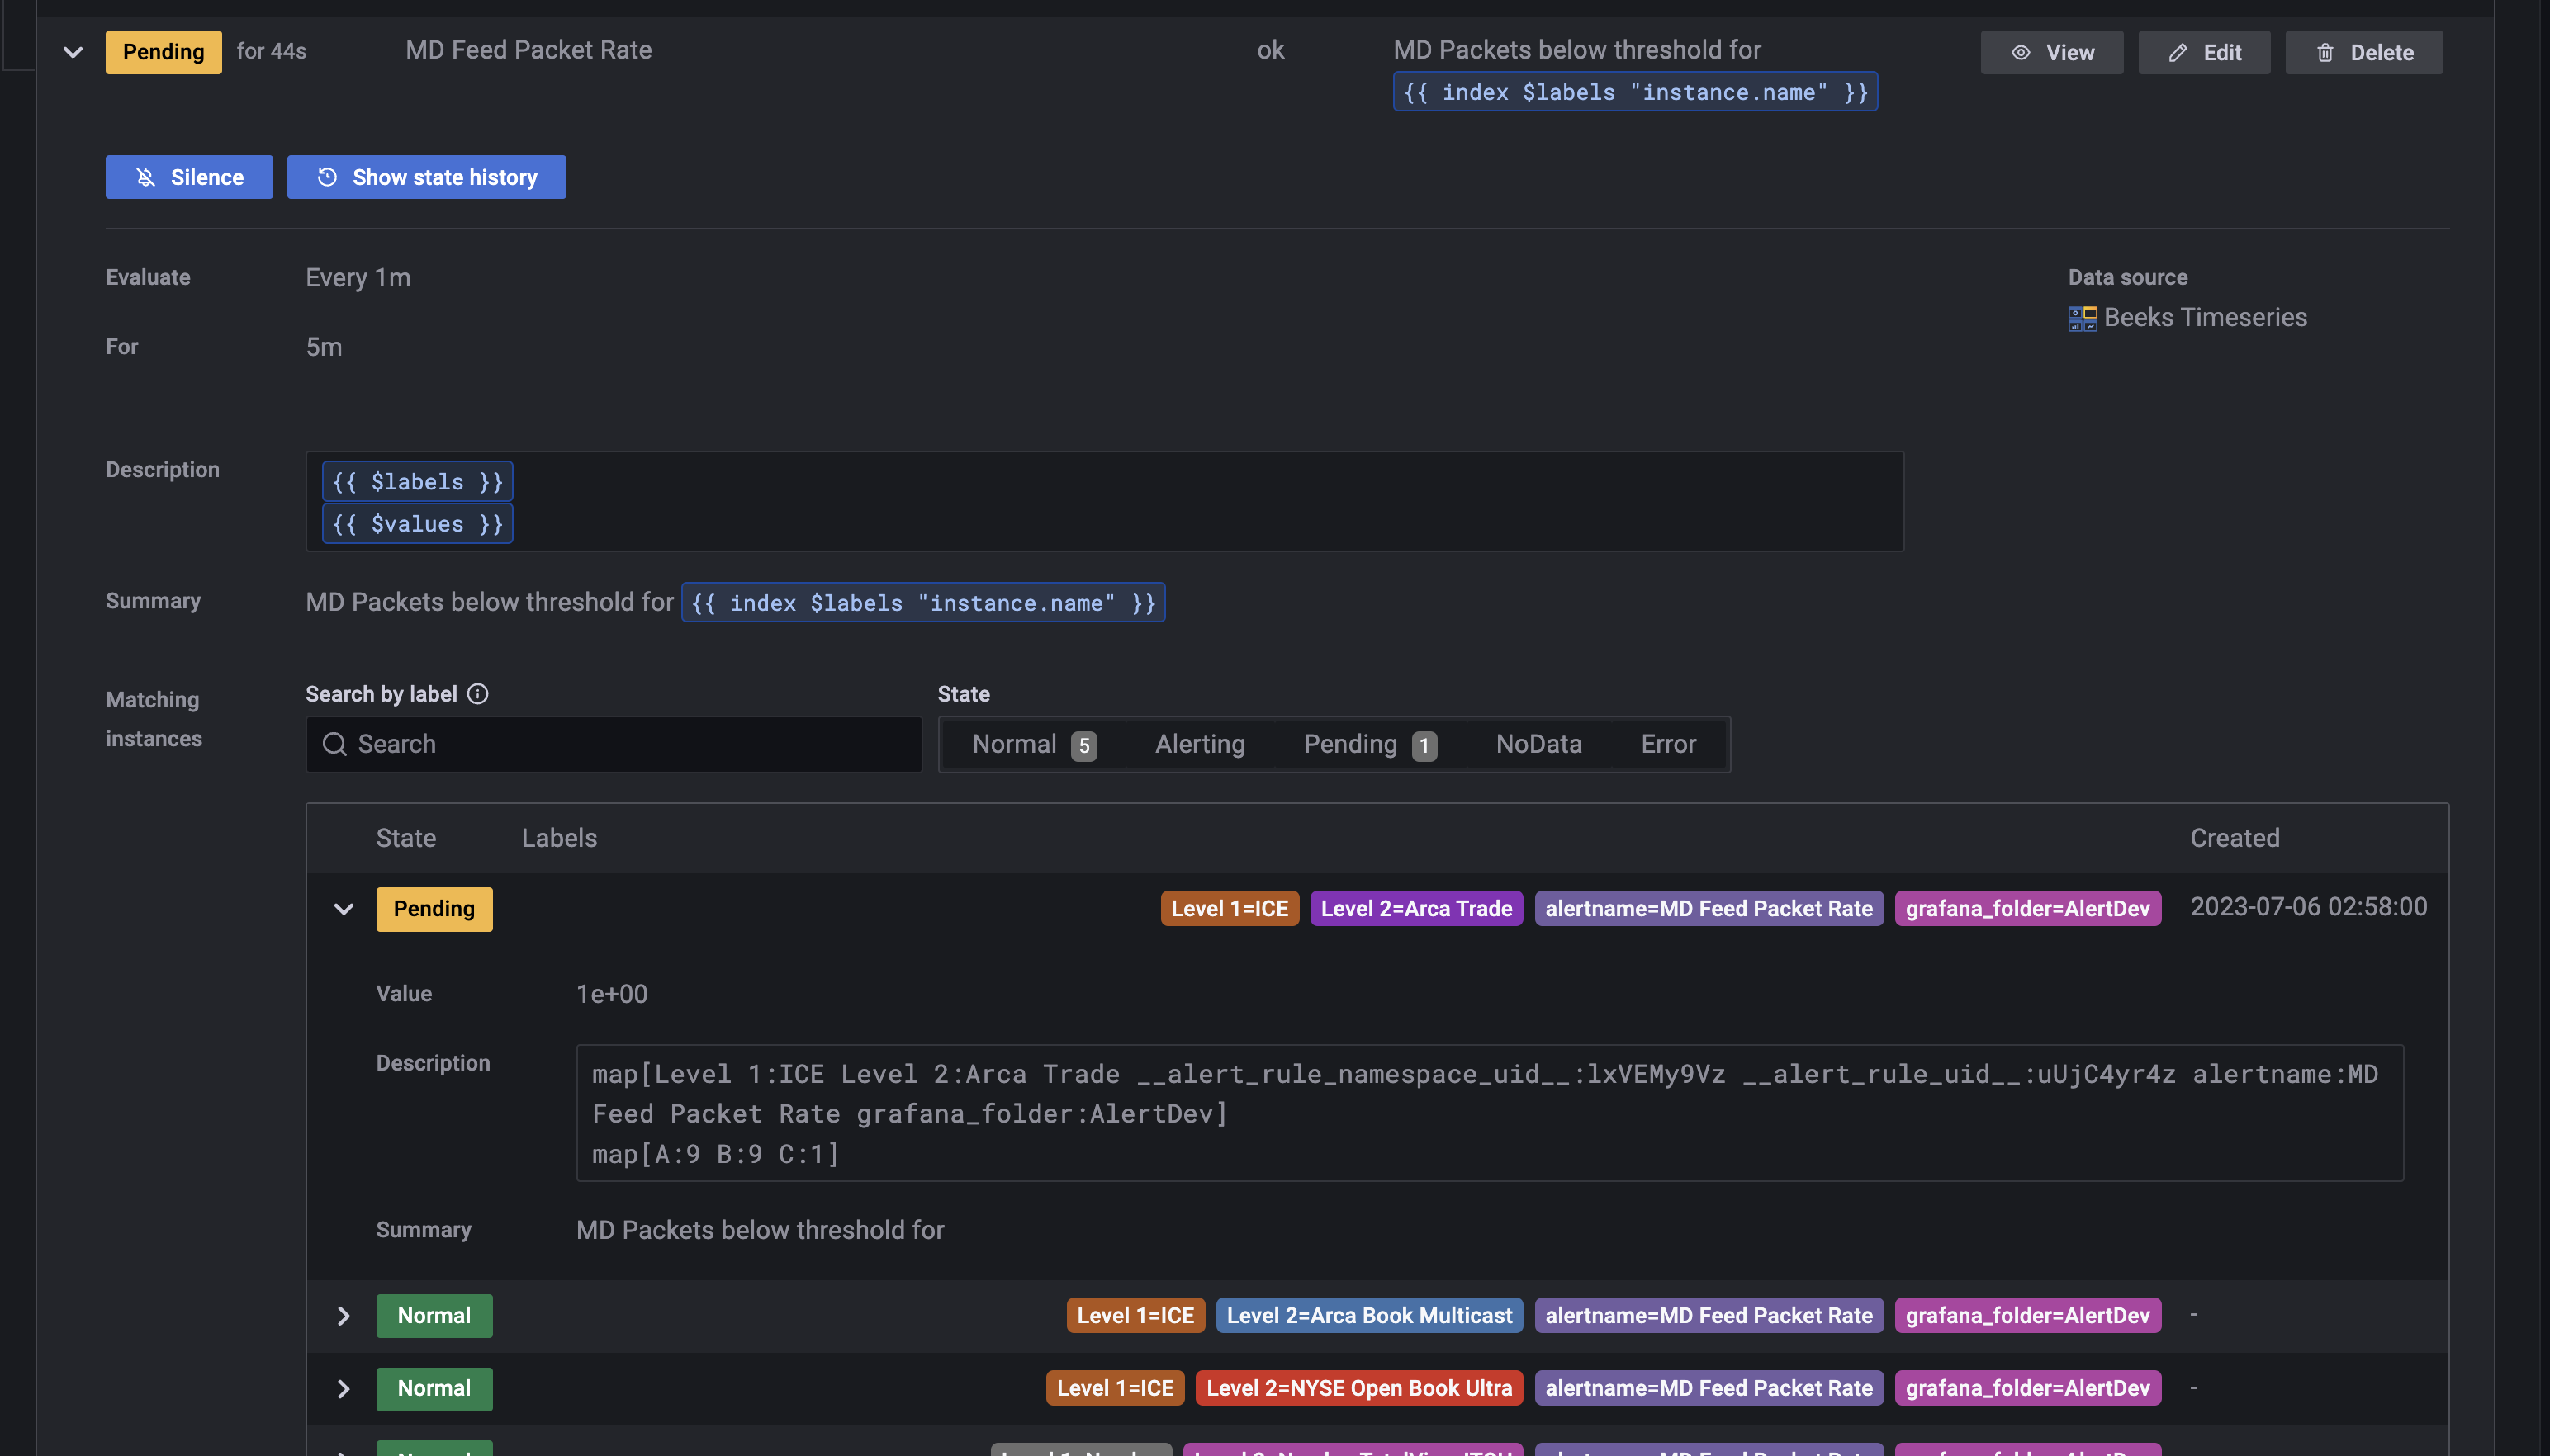Open Show state history
The width and height of the screenshot is (2550, 1456).
426,177
